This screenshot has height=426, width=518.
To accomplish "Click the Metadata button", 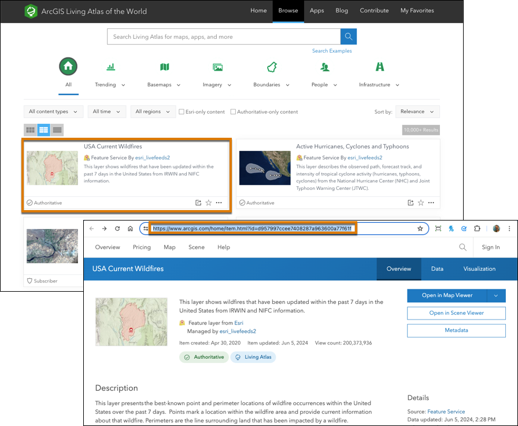I will (456, 330).
